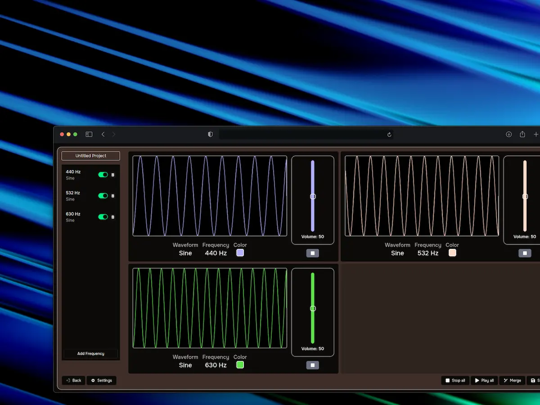Screen dimensions: 540x405
Task: Click Play all button
Action: [485, 381]
